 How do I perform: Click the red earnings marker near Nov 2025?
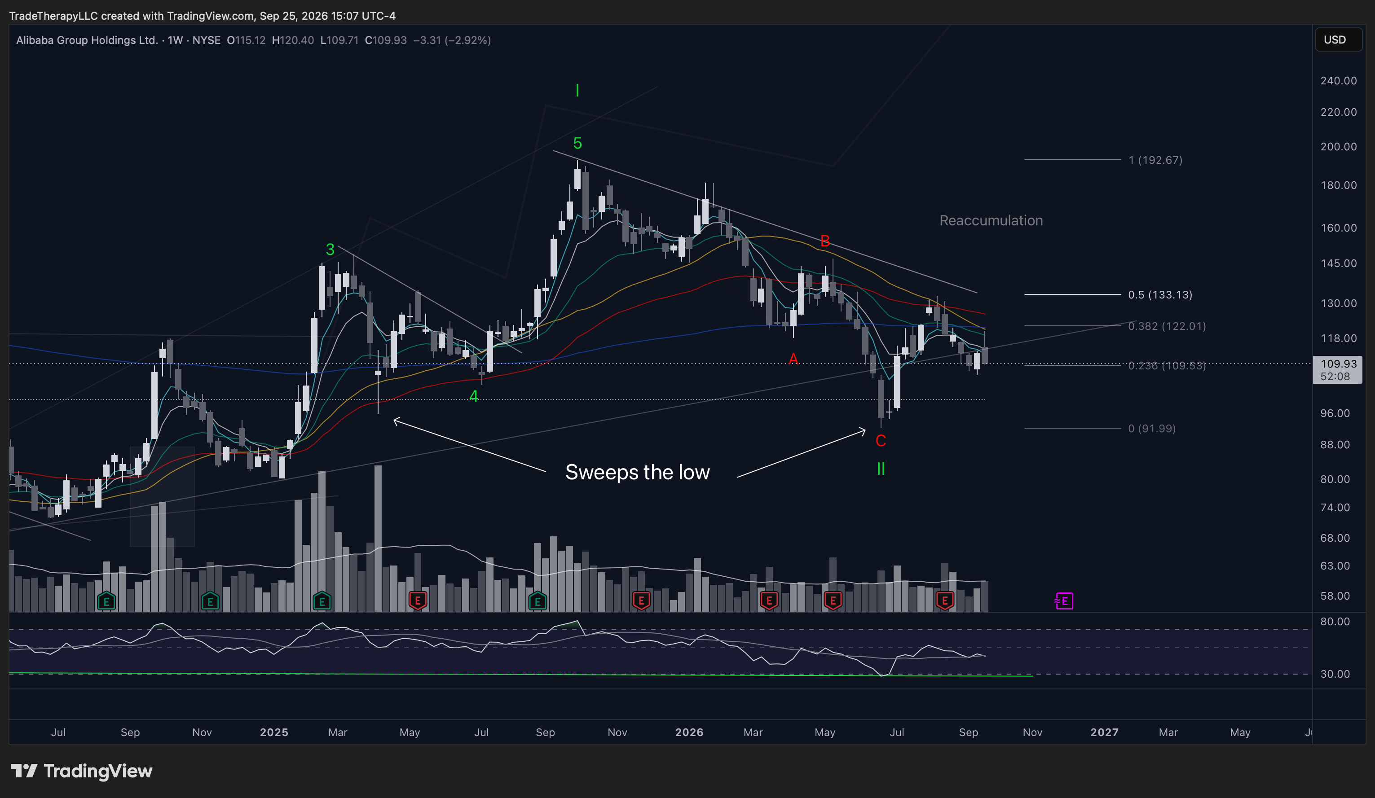(641, 601)
